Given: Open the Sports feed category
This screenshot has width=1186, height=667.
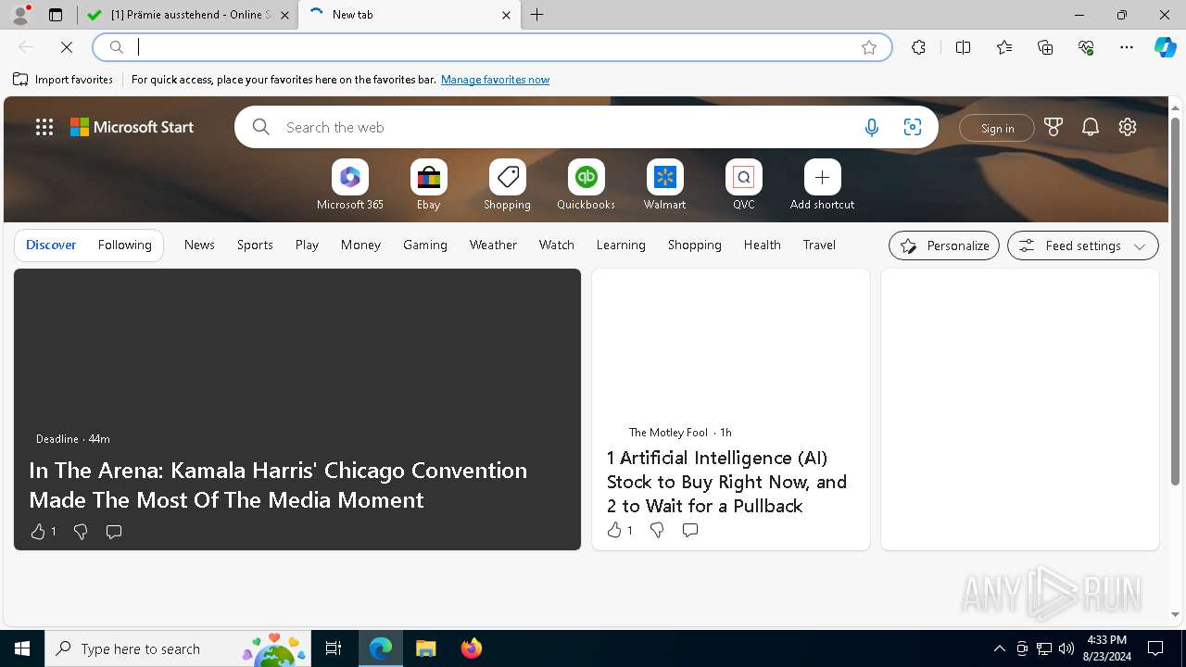Looking at the screenshot, I should (x=255, y=245).
